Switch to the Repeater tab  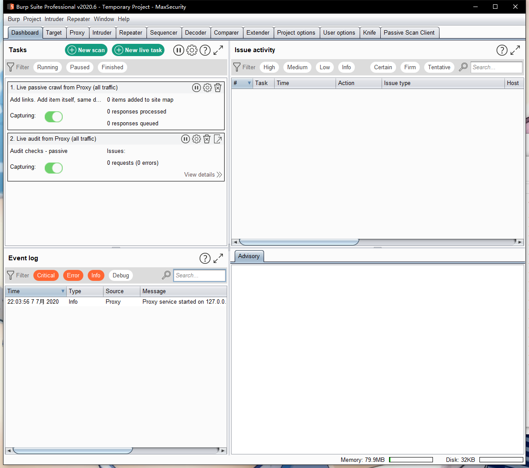pos(131,32)
